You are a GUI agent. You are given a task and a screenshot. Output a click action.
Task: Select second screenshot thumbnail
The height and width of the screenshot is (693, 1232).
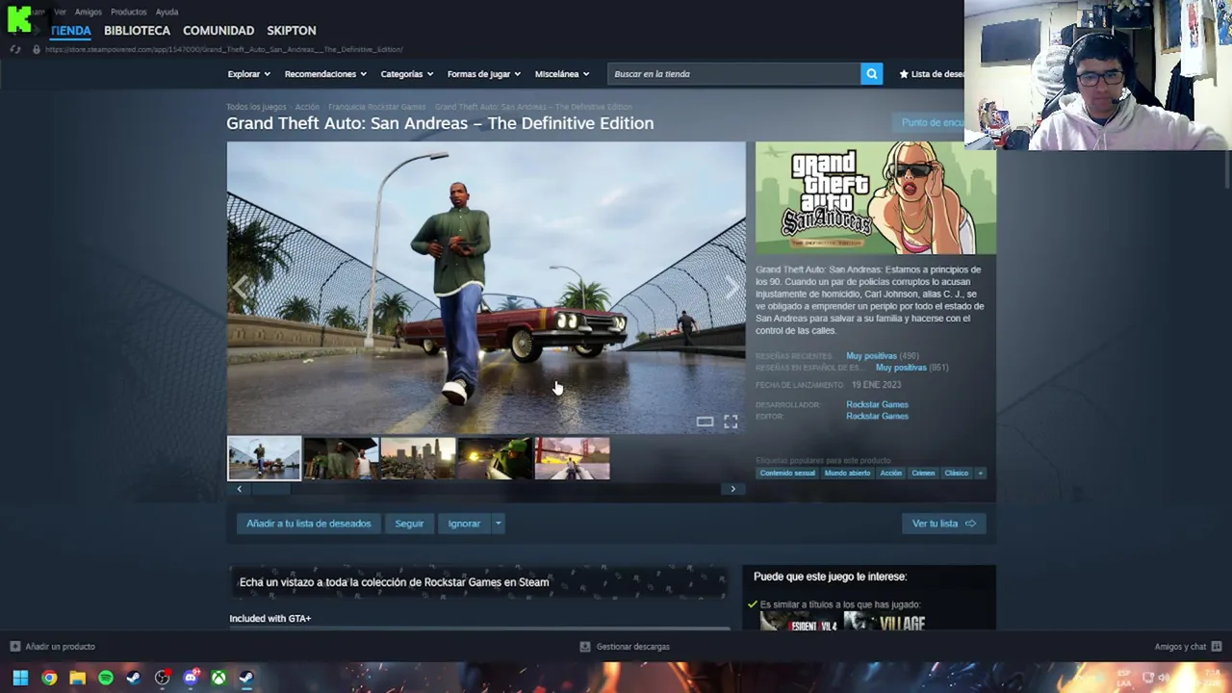tap(341, 458)
